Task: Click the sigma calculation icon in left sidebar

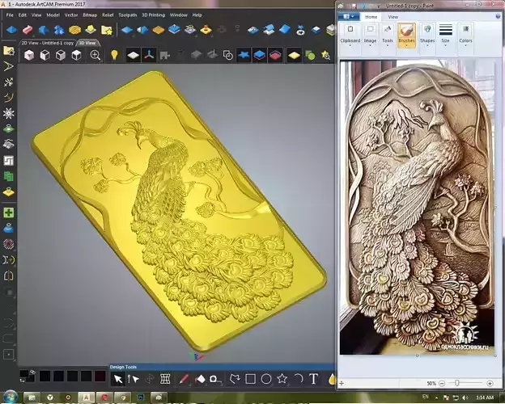Action: point(9,260)
